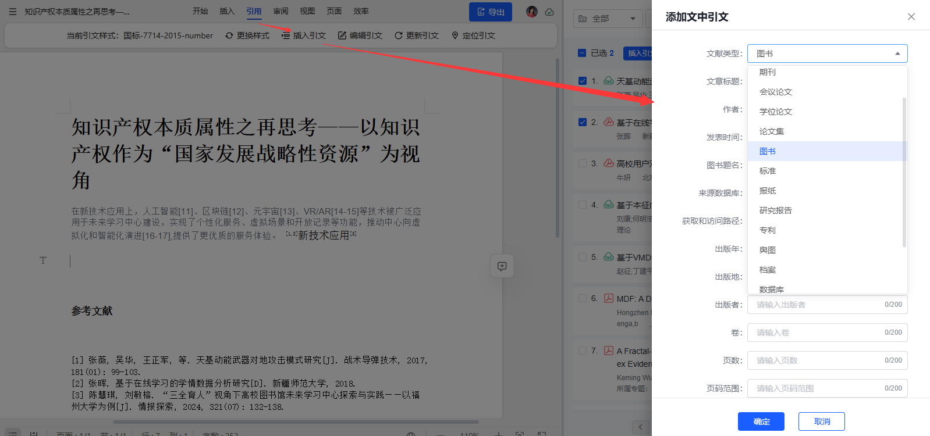
Task: Click the cloud sync status icon
Action: tap(549, 12)
